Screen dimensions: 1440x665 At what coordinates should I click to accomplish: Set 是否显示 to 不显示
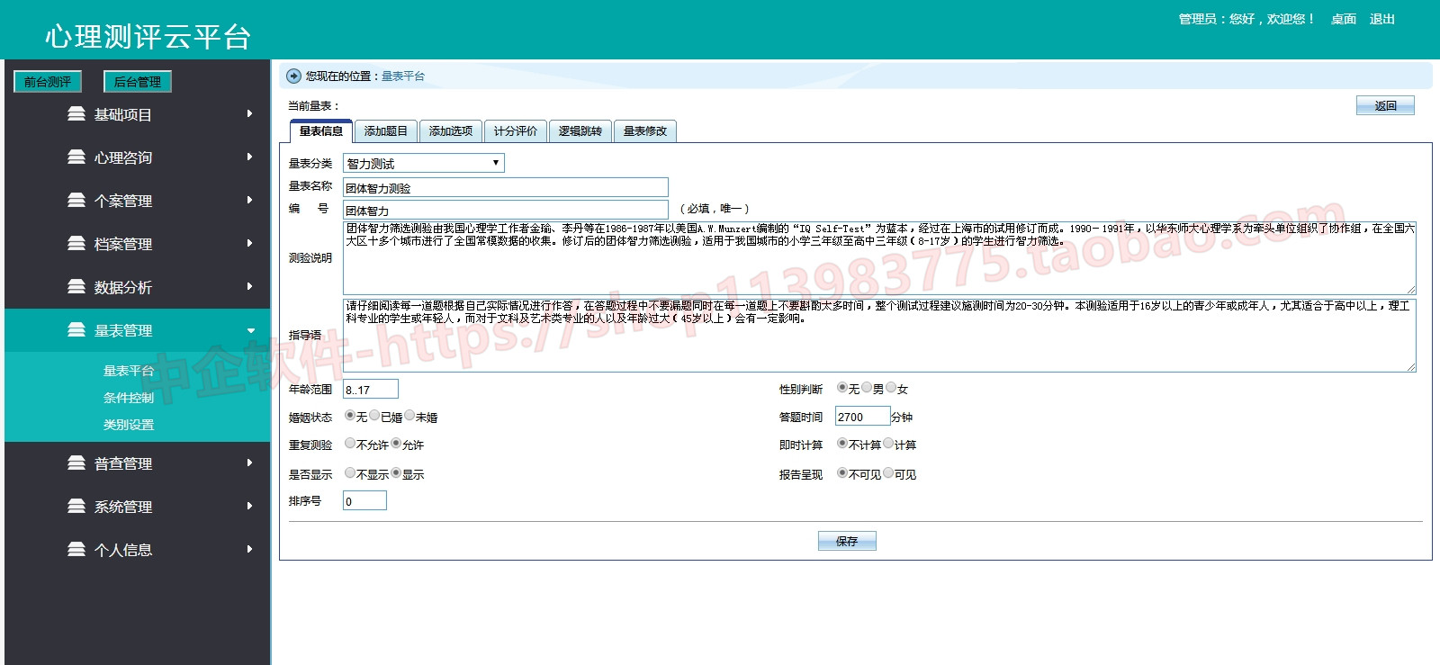coord(350,473)
